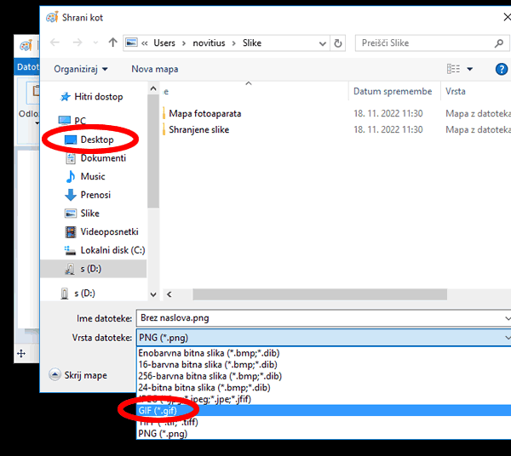Open Videoposnetki in the sidebar

point(108,231)
